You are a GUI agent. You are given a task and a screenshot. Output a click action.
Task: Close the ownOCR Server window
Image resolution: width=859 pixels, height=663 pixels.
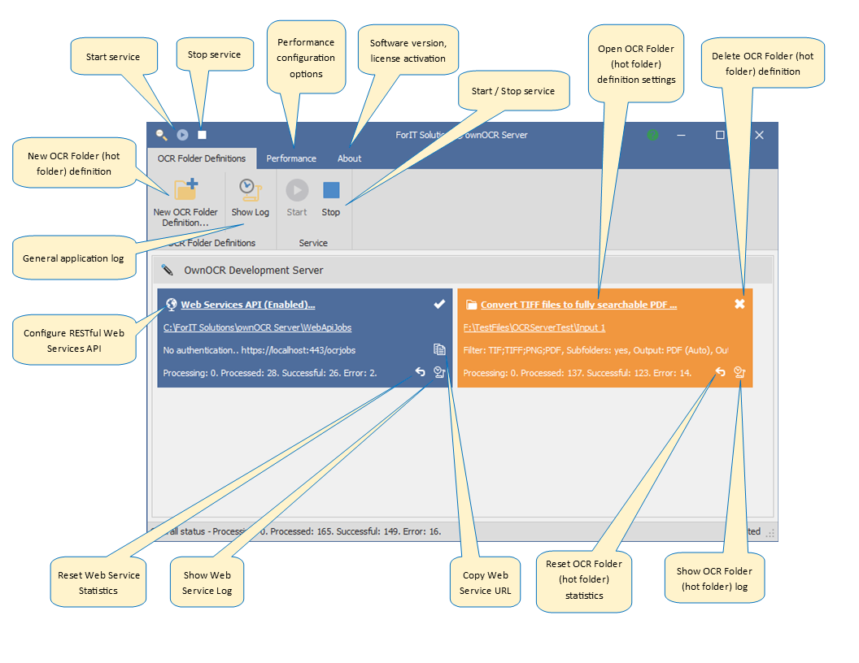(759, 135)
